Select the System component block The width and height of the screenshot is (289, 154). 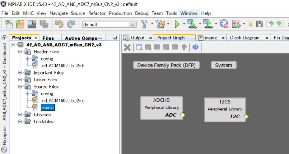coord(223,65)
